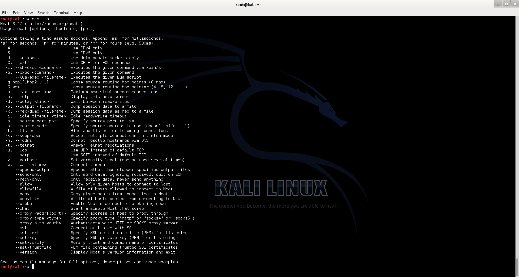
Task: Click the '-s, --source addr' option
Action: 26,126
